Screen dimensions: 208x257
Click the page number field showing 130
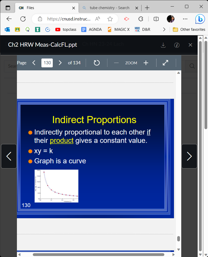[x=47, y=63]
